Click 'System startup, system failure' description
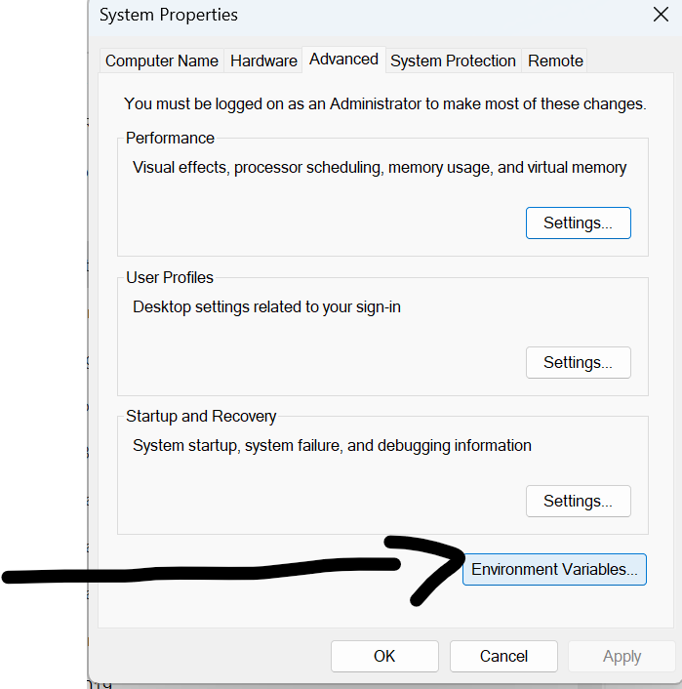682x689 pixels. click(332, 446)
